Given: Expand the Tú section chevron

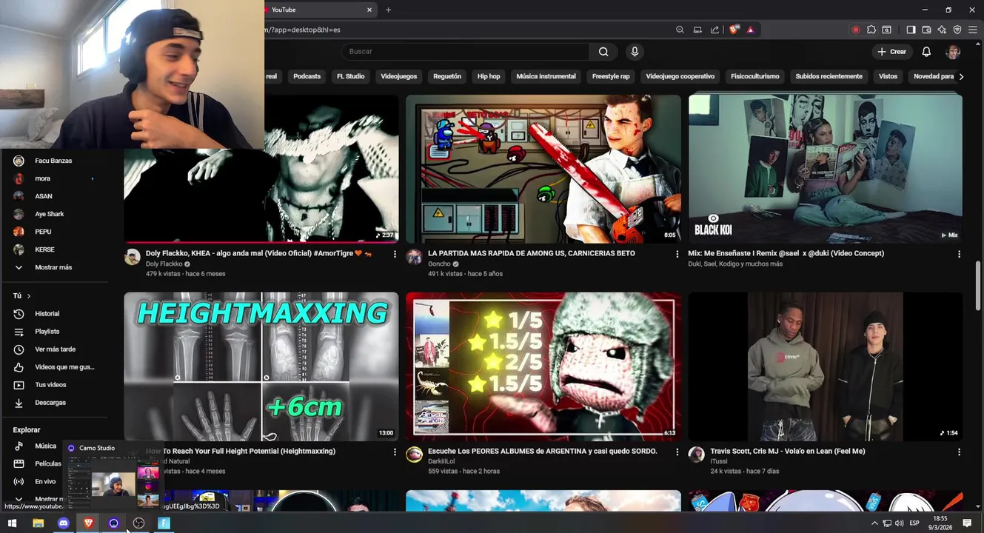Looking at the screenshot, I should coord(28,296).
